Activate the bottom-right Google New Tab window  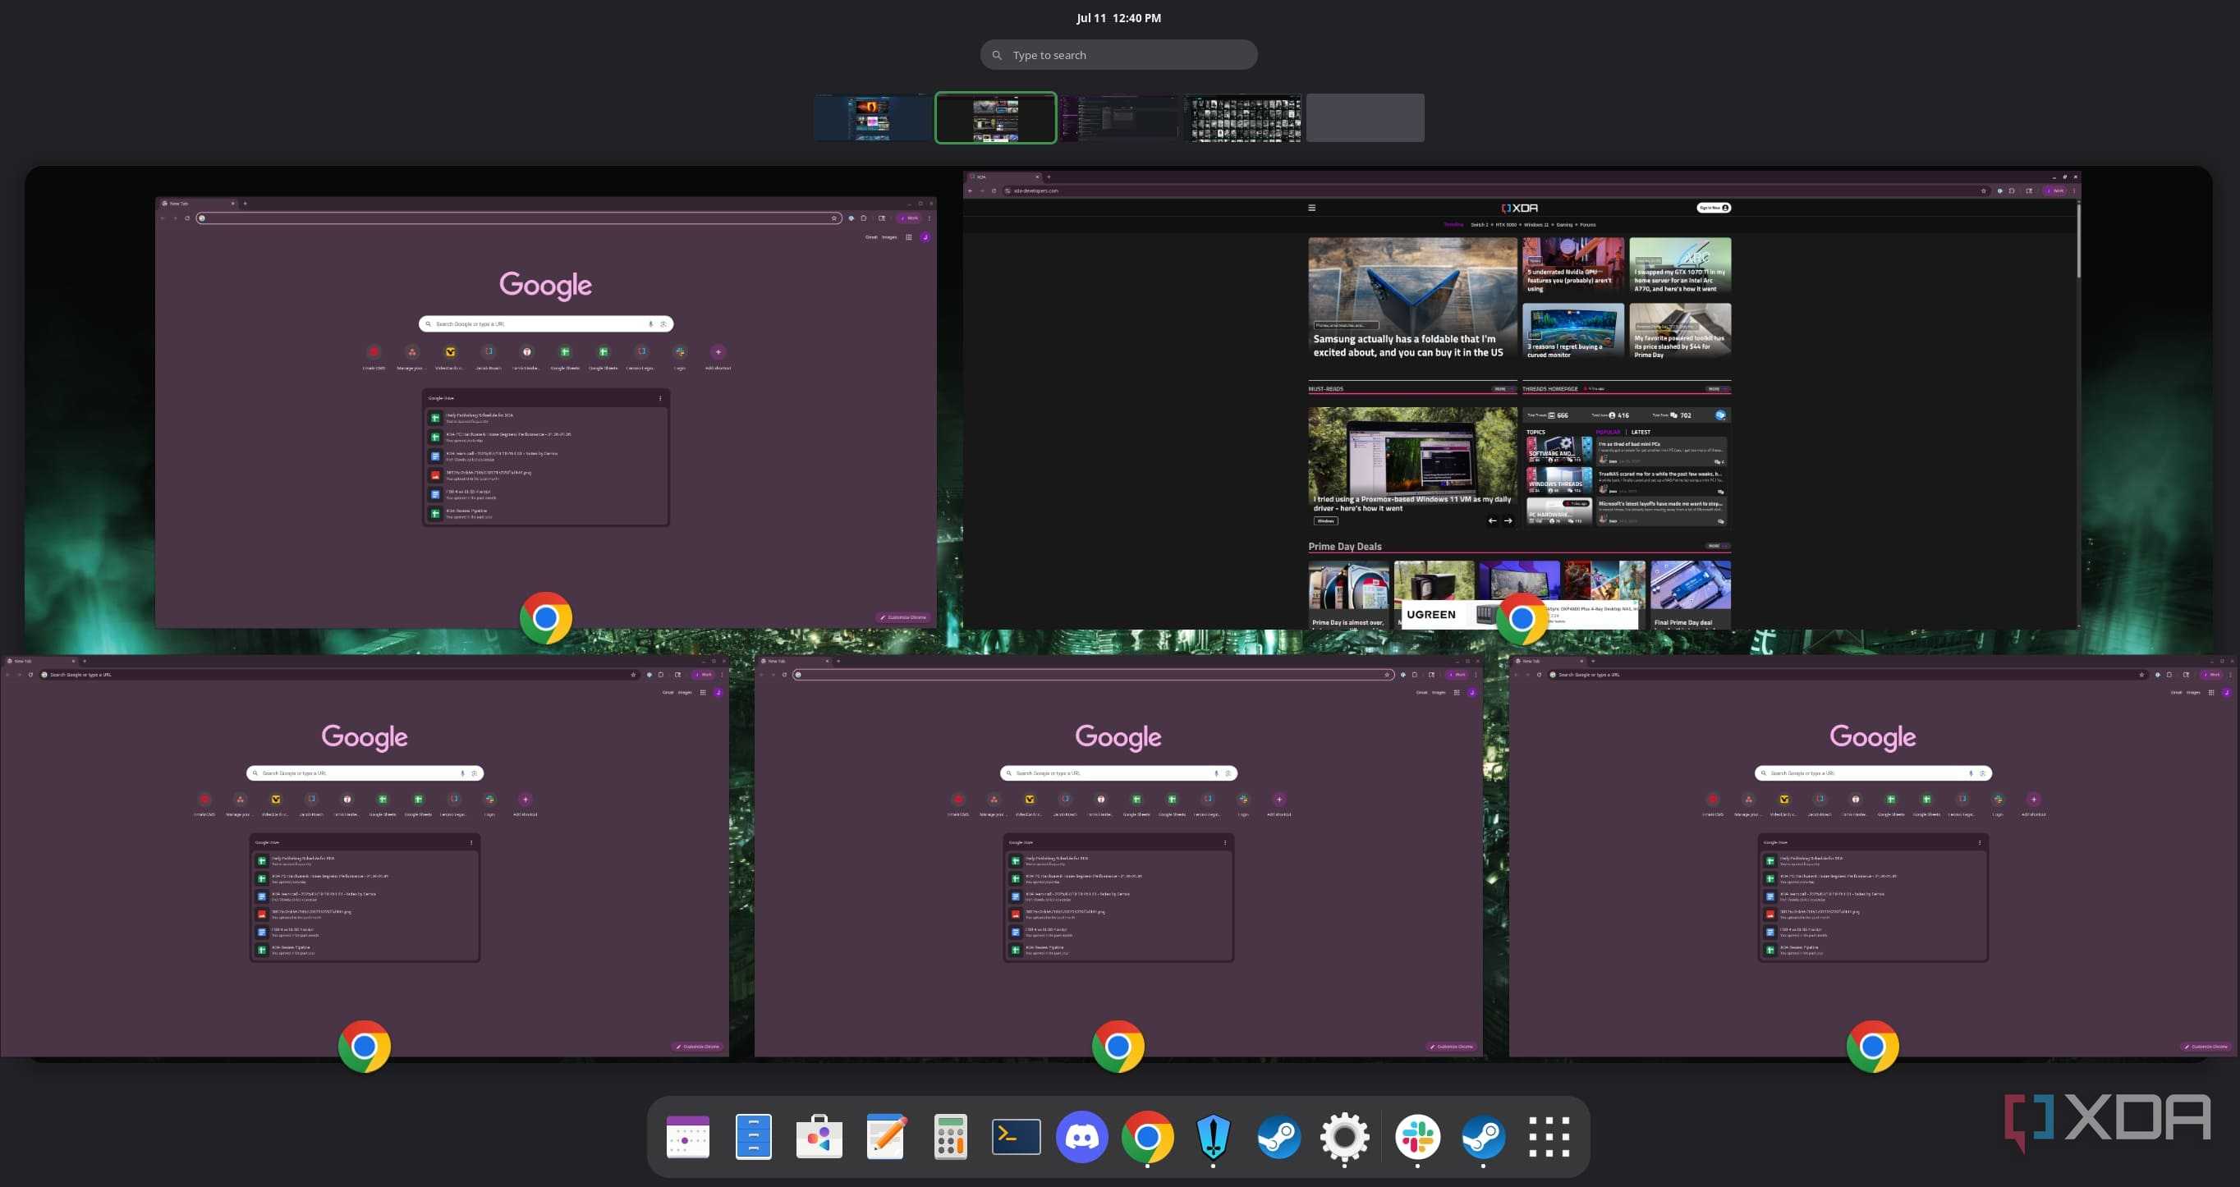[1873, 855]
